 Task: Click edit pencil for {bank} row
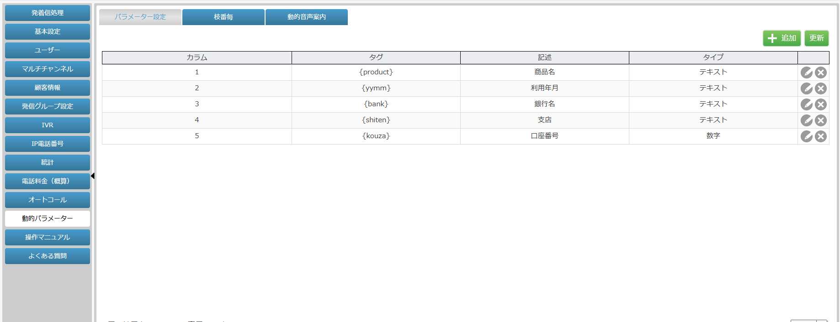806,104
